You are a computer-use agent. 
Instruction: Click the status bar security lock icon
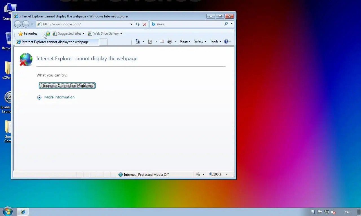coord(198,174)
